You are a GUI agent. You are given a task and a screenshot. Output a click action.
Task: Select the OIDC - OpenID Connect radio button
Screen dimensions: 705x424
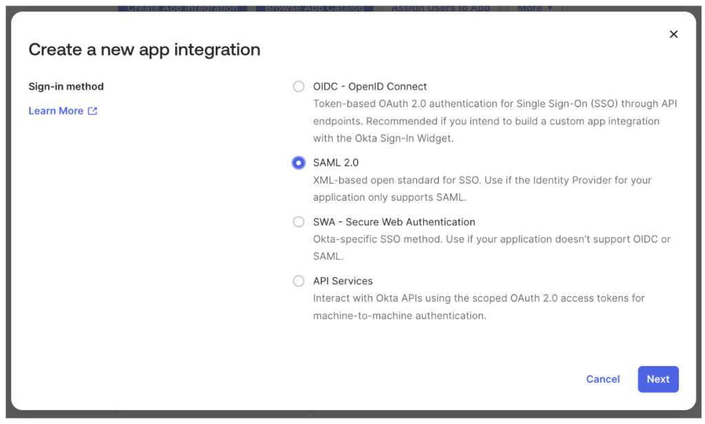298,87
